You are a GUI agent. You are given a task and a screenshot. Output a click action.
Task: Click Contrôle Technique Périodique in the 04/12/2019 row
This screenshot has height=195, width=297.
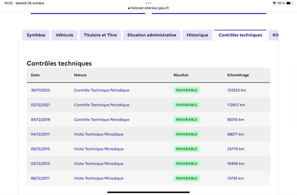(102, 120)
